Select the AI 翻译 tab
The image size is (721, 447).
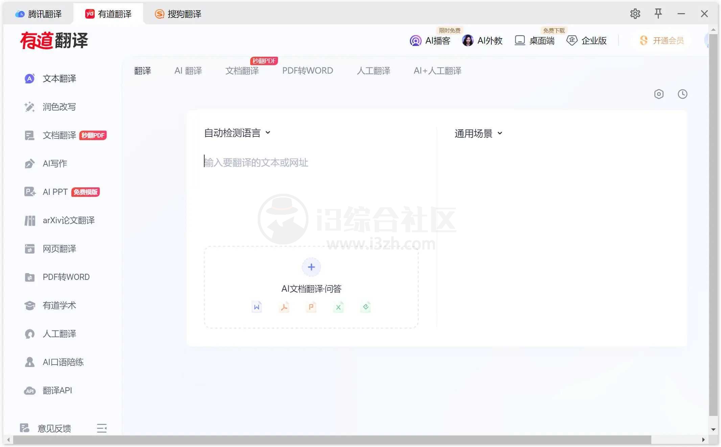[x=188, y=71]
